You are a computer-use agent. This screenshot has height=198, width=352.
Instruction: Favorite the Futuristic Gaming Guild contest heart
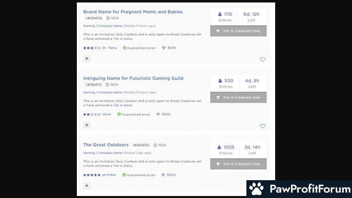[263, 126]
